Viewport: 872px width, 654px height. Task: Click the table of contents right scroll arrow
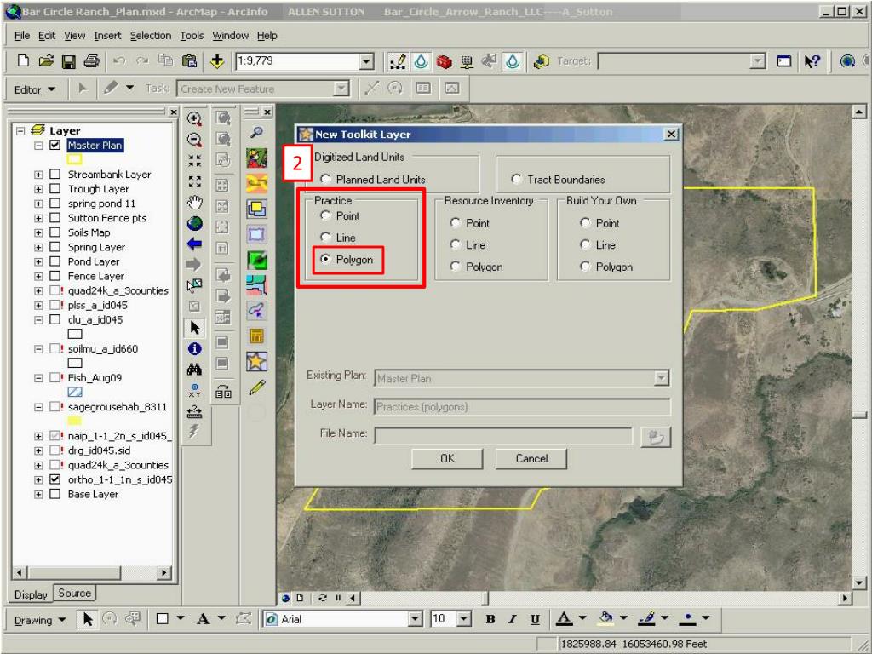point(163,572)
